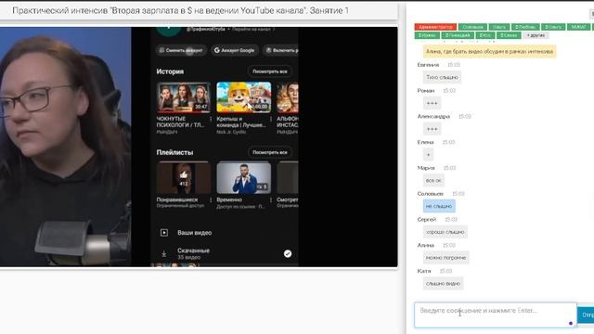The height and width of the screenshot is (334, 594).
Task: Open the Скачанные 35 видео row
Action: (x=226, y=253)
